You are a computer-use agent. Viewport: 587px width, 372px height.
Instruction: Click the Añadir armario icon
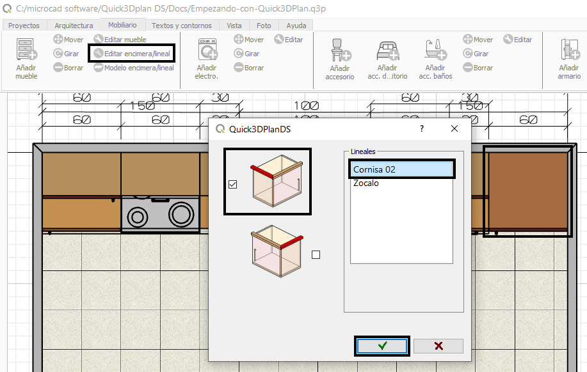[570, 49]
